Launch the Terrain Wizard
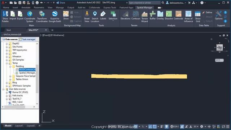 (x=144, y=17)
